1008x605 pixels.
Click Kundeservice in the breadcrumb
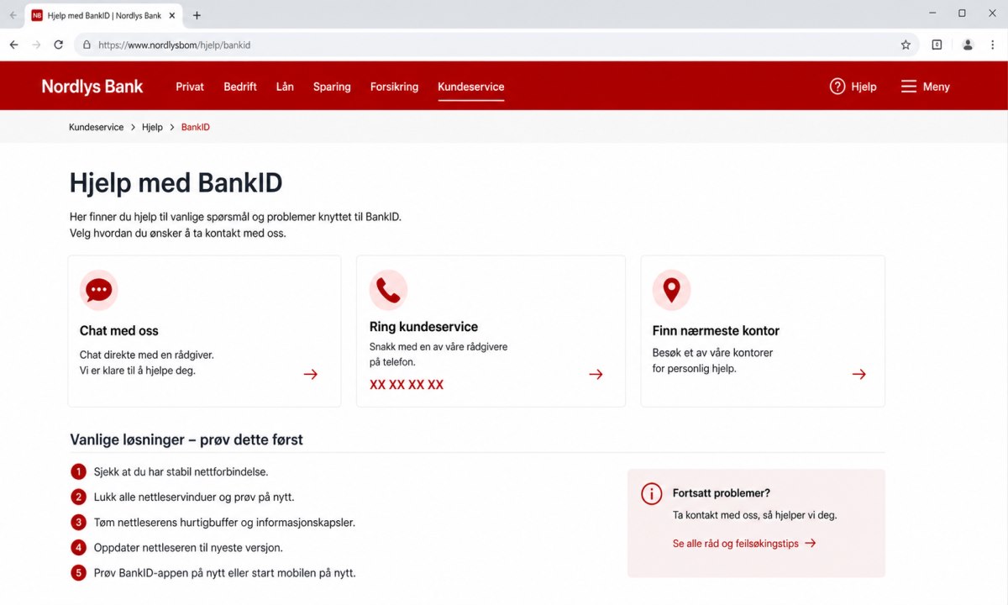pyautogui.click(x=97, y=127)
